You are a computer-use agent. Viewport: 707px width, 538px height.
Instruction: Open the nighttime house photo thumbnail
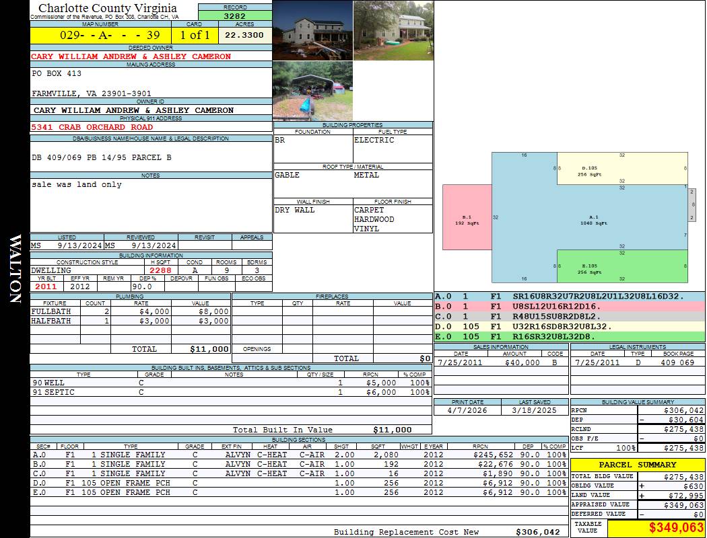[312, 30]
